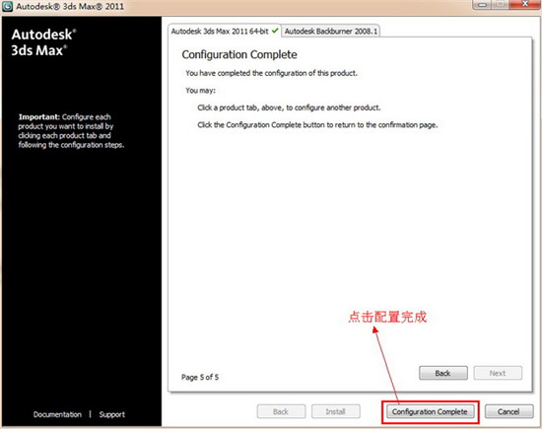The width and height of the screenshot is (542, 429).
Task: Maximize the installer window
Action: [500, 5]
